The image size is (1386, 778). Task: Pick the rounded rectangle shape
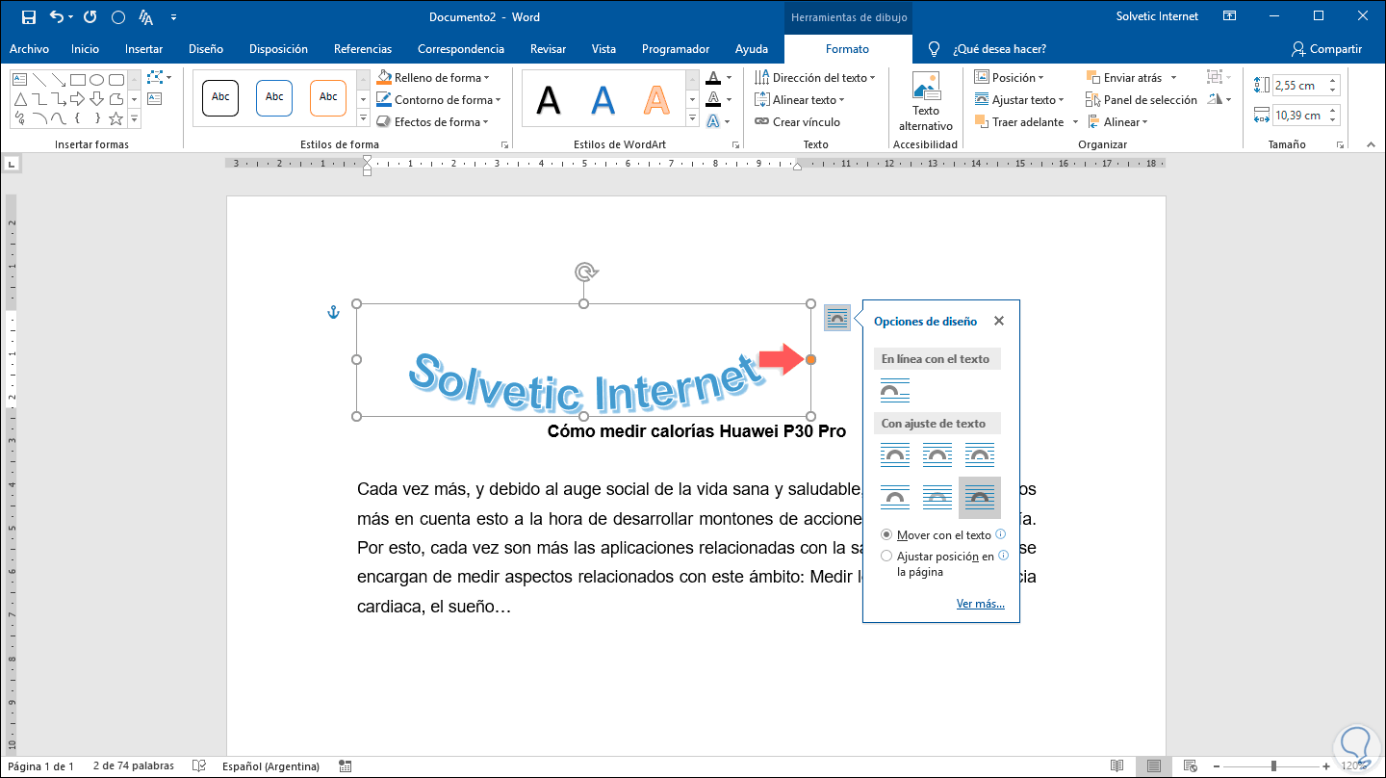coord(116,80)
